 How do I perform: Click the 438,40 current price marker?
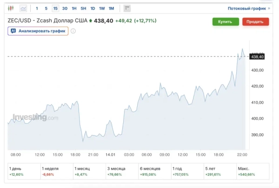(257, 56)
